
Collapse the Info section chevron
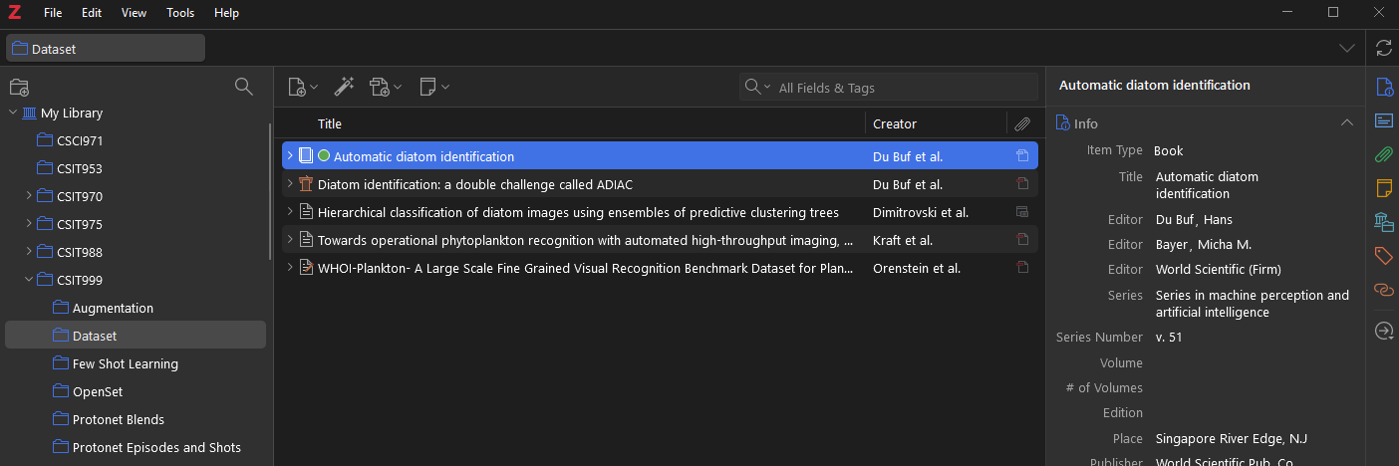pyautogui.click(x=1347, y=123)
